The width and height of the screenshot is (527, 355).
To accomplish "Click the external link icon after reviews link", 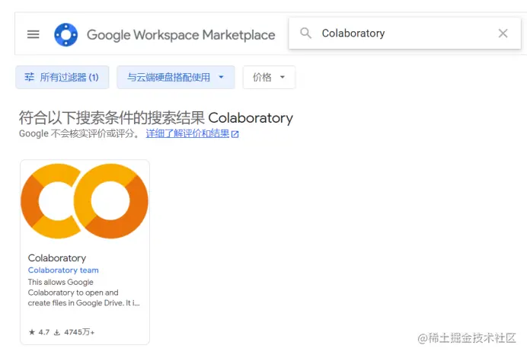I will tap(235, 134).
